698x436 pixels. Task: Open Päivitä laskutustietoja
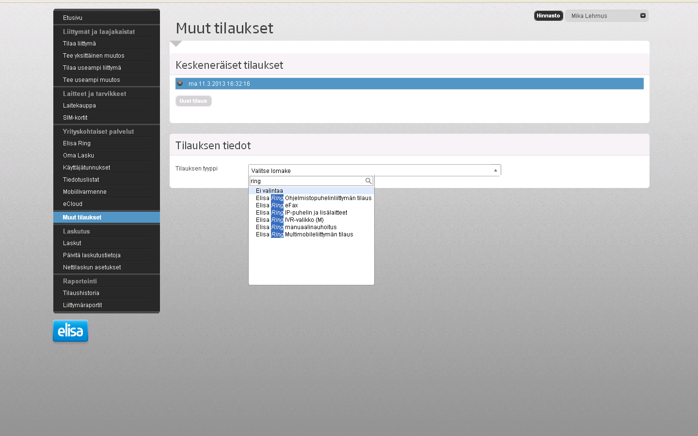92,255
